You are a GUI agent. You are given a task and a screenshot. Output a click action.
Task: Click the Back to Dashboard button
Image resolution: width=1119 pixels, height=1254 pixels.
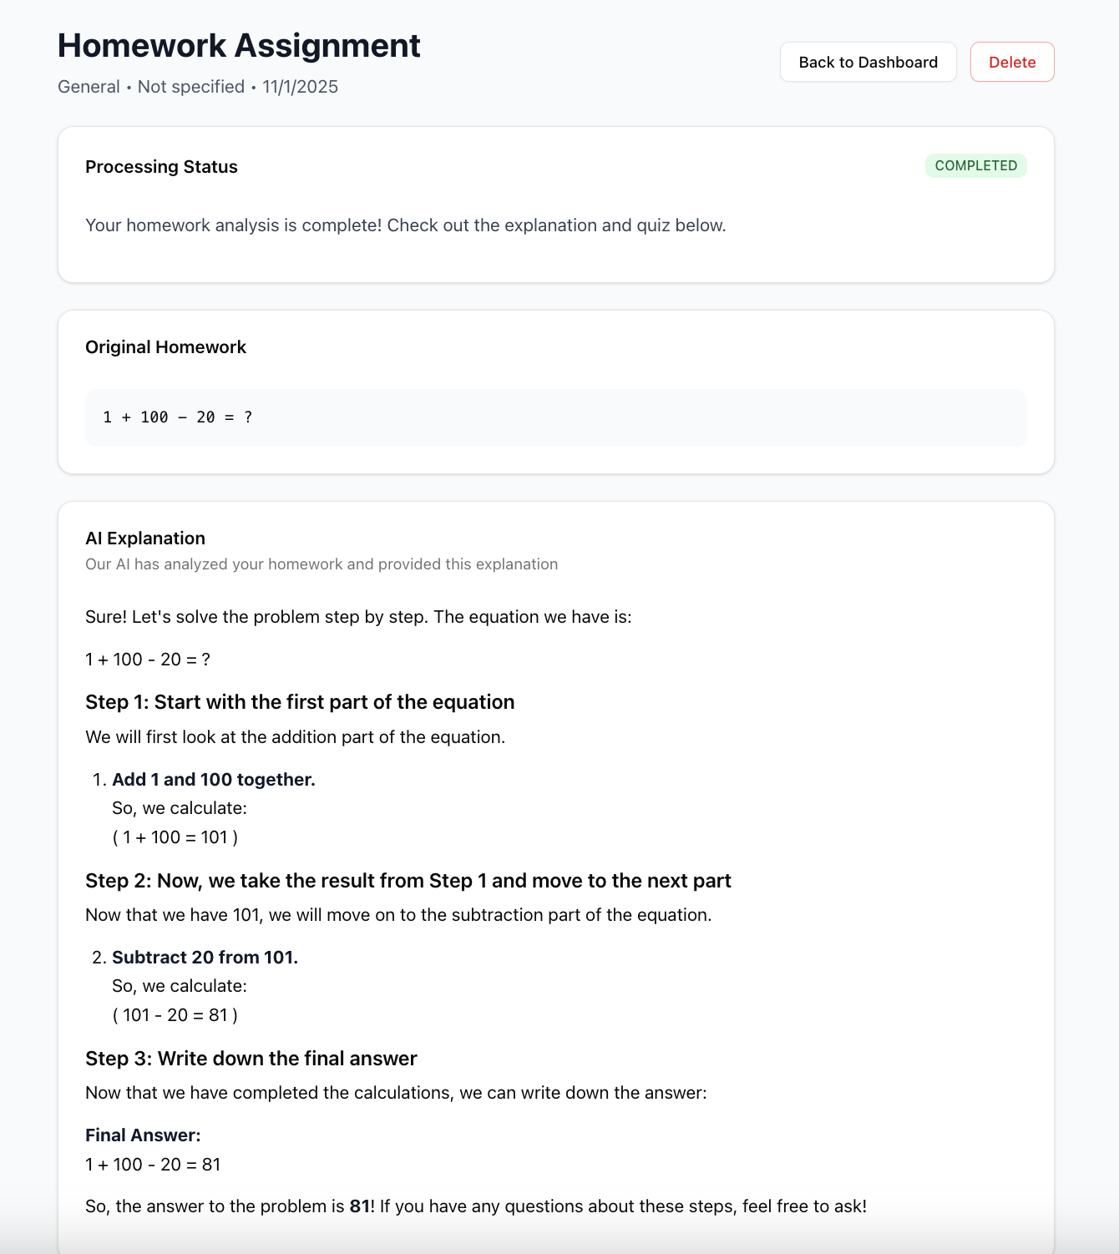(868, 63)
